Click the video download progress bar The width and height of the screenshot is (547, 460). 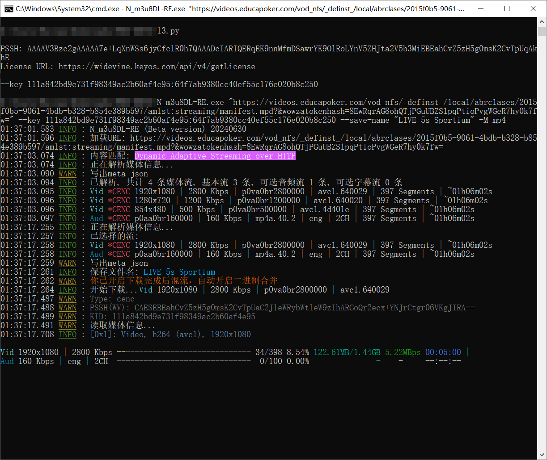183,352
